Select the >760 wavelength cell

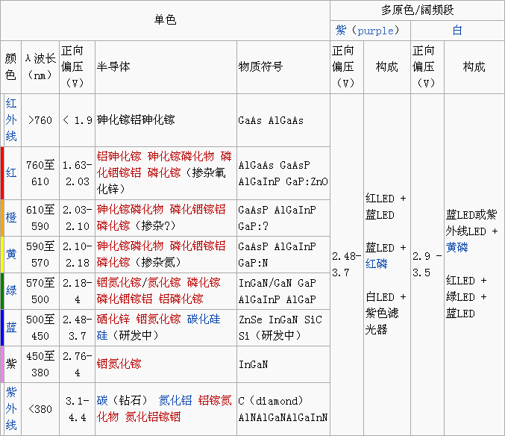click(40, 120)
